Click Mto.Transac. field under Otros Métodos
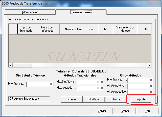The width and height of the screenshot is (162, 117). pos(141,80)
